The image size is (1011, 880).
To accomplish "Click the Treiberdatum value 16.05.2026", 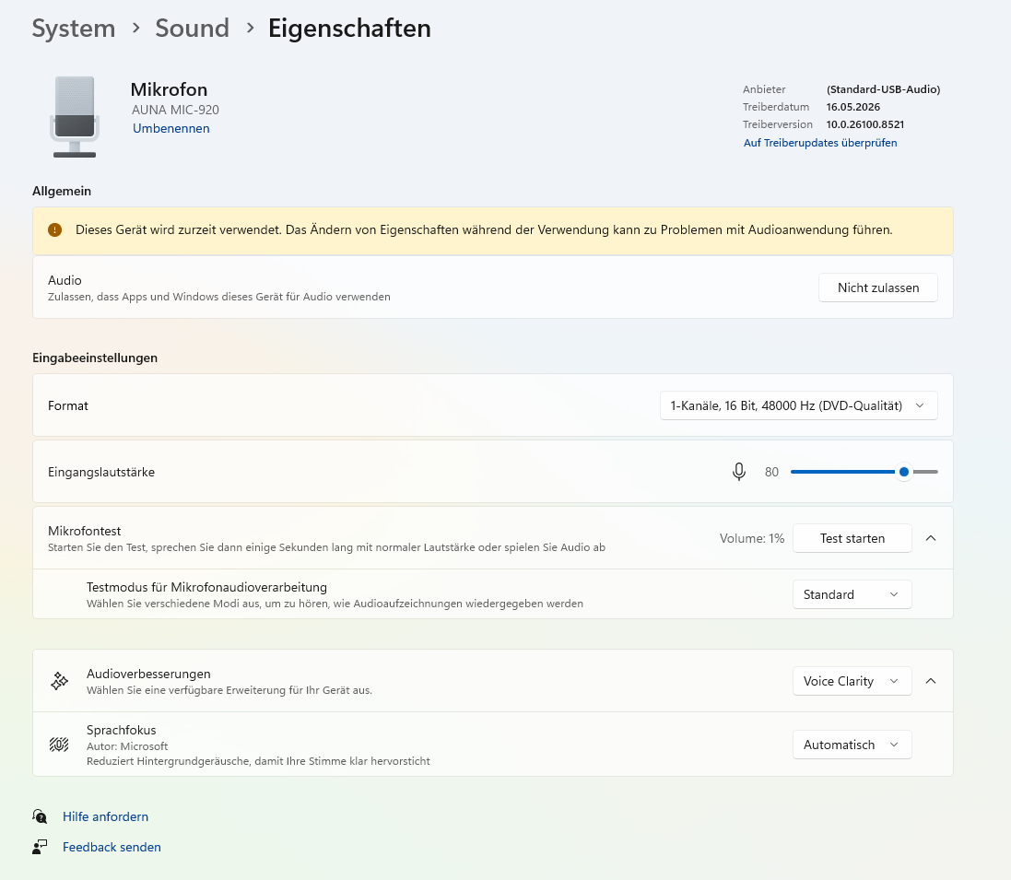I will (x=853, y=107).
